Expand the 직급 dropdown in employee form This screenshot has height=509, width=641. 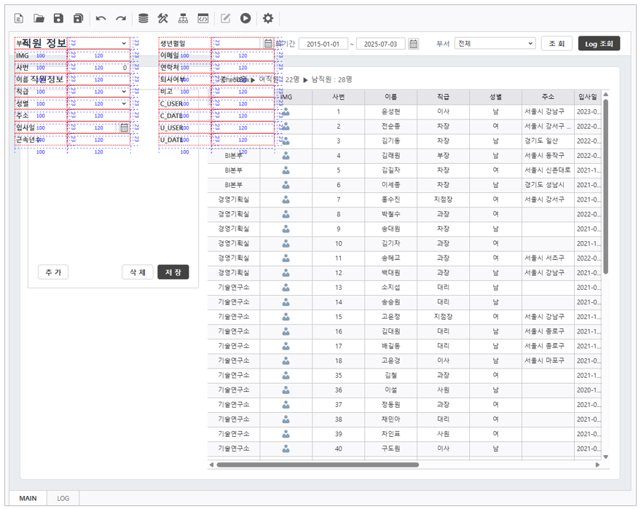pyautogui.click(x=125, y=92)
